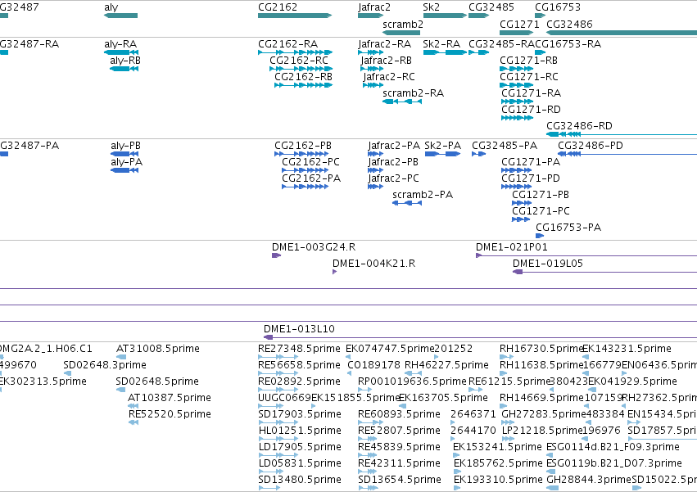Click the CG1271-RB transcript label
This screenshot has width=697, height=492.
pyautogui.click(x=528, y=61)
